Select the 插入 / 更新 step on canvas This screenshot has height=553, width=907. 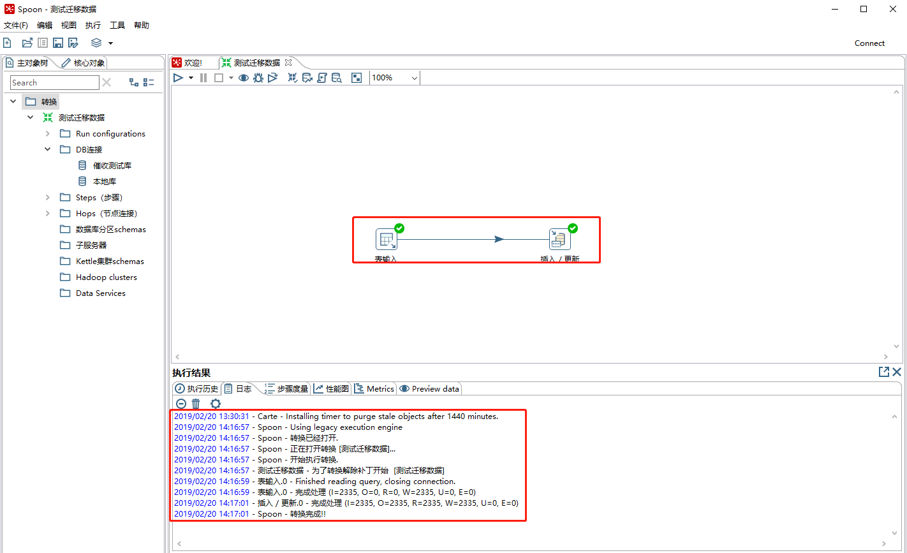click(559, 240)
